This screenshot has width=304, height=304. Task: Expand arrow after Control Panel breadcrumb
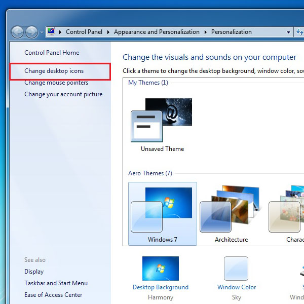point(108,32)
